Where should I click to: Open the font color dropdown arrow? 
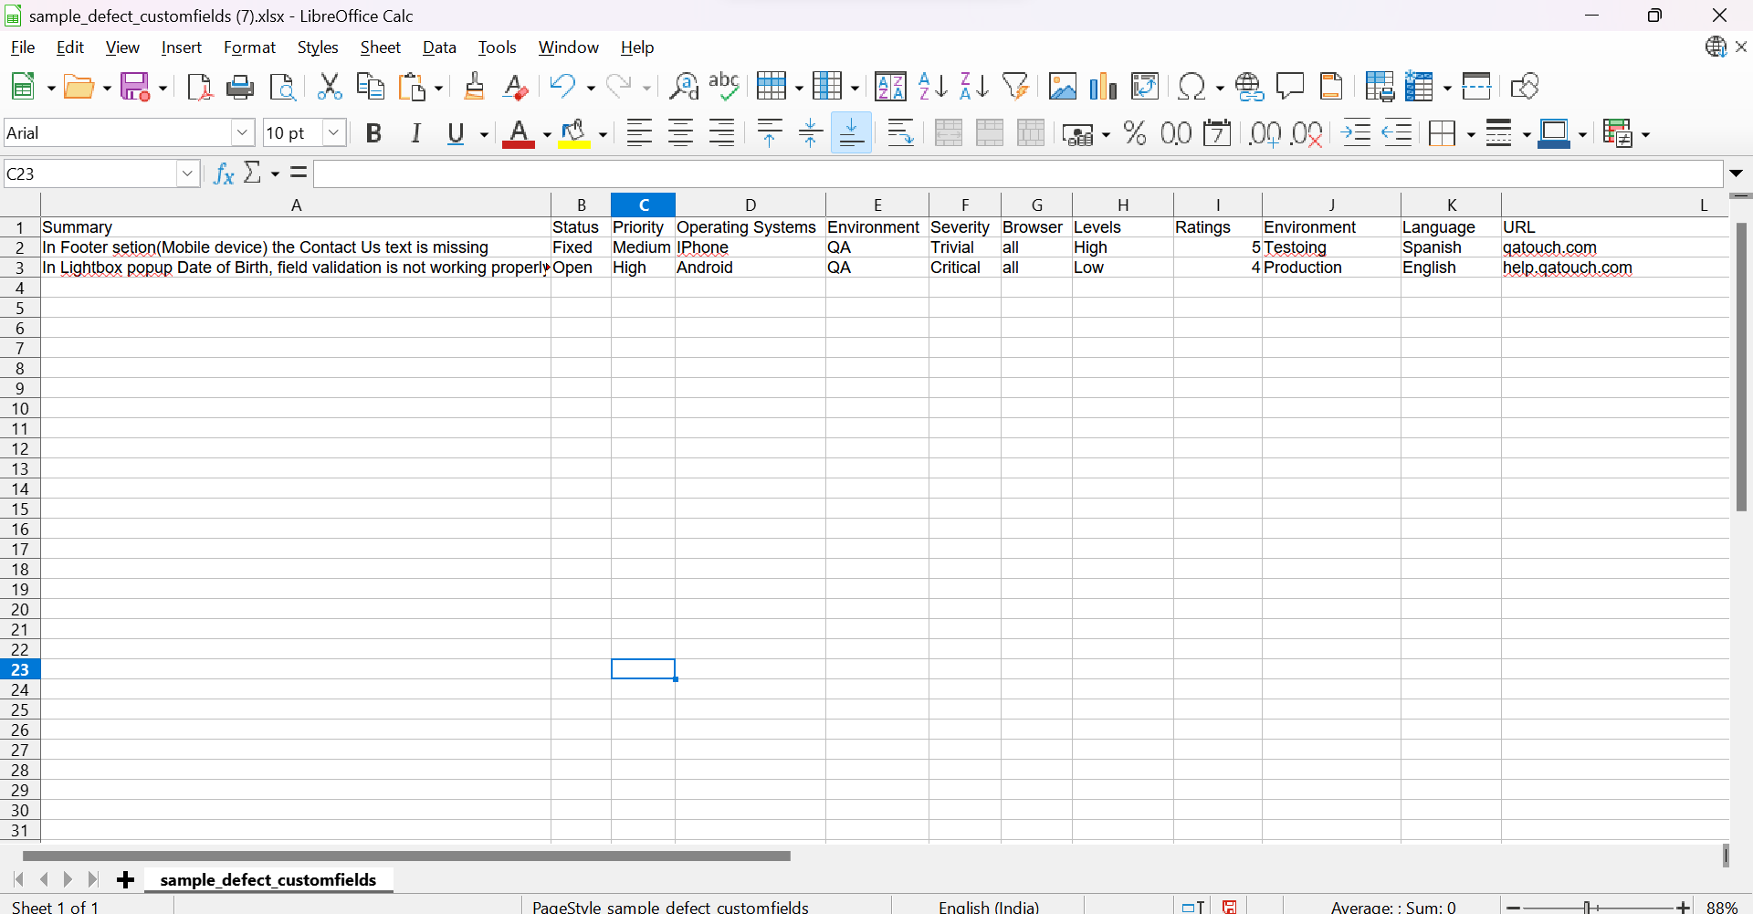coord(547,135)
